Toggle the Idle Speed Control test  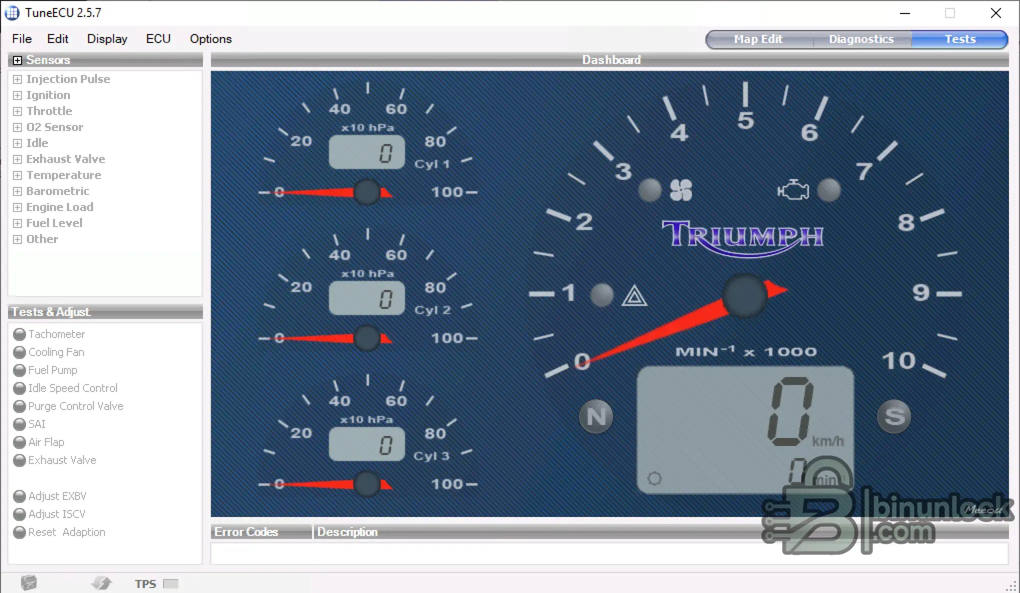click(19, 388)
